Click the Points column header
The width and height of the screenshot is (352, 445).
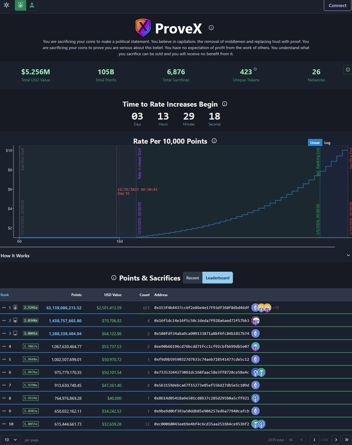pos(76,295)
